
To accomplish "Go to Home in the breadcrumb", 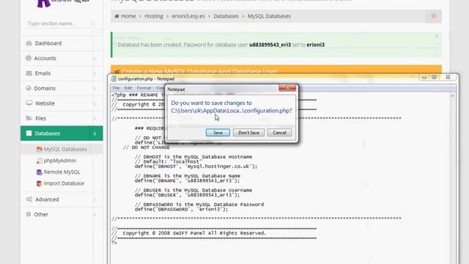I will pos(128,16).
